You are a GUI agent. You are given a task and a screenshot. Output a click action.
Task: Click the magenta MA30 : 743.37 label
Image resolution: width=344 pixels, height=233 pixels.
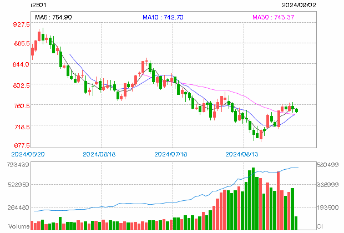[x=274, y=17]
